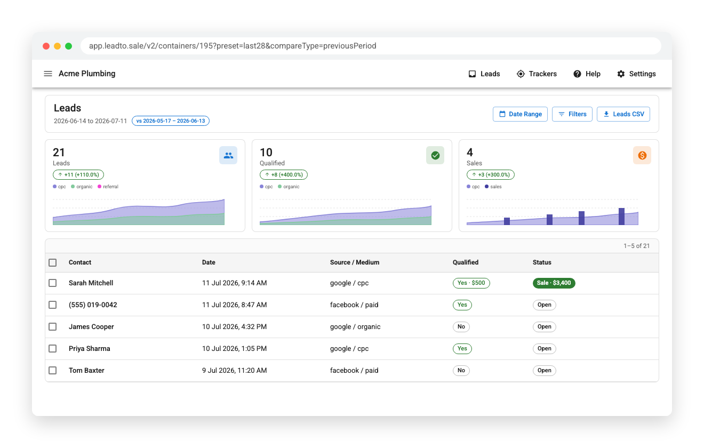The image size is (704, 448).
Task: Tick the Tom Baxter row checkbox
Action: 52,371
